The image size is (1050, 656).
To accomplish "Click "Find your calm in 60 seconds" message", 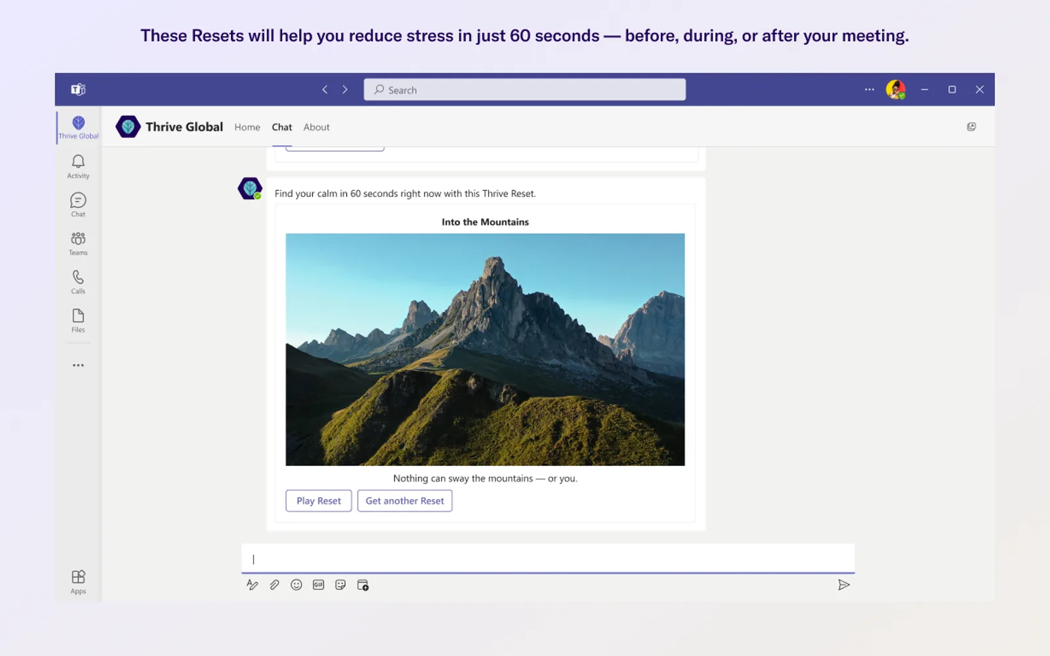I will (x=405, y=194).
